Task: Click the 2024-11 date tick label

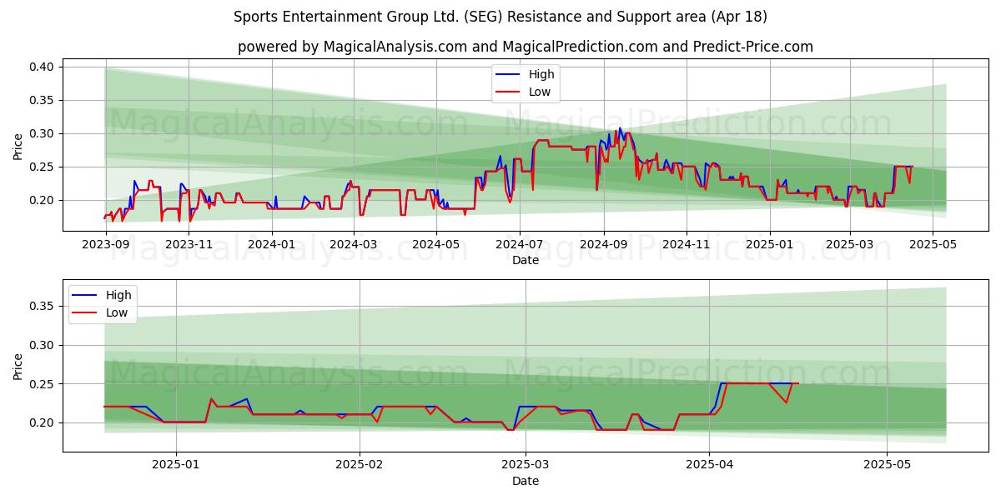Action: pos(686,244)
